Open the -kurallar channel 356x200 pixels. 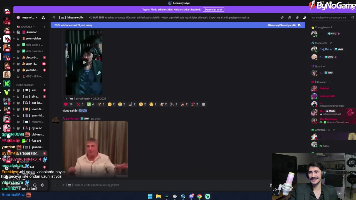[31, 32]
